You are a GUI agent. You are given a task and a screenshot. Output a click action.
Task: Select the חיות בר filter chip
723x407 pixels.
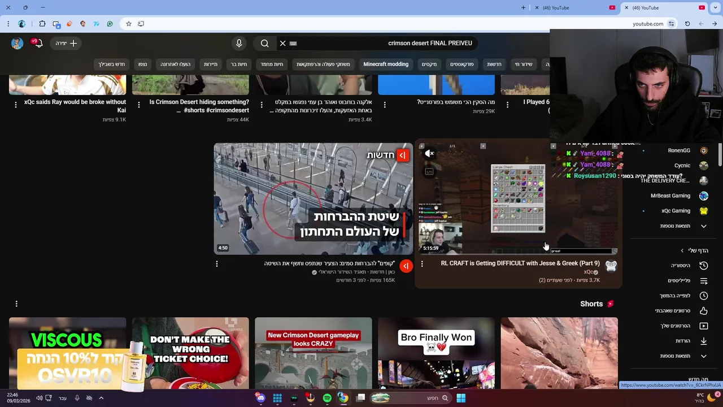coord(239,64)
